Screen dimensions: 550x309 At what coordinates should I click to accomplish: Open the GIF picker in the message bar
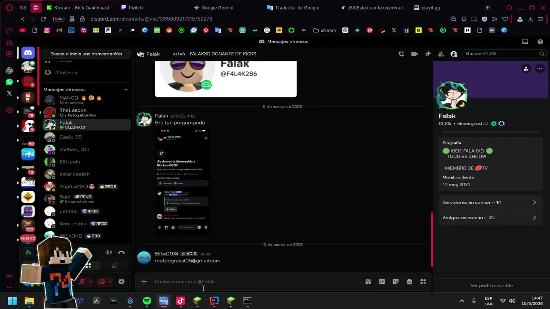click(x=382, y=282)
